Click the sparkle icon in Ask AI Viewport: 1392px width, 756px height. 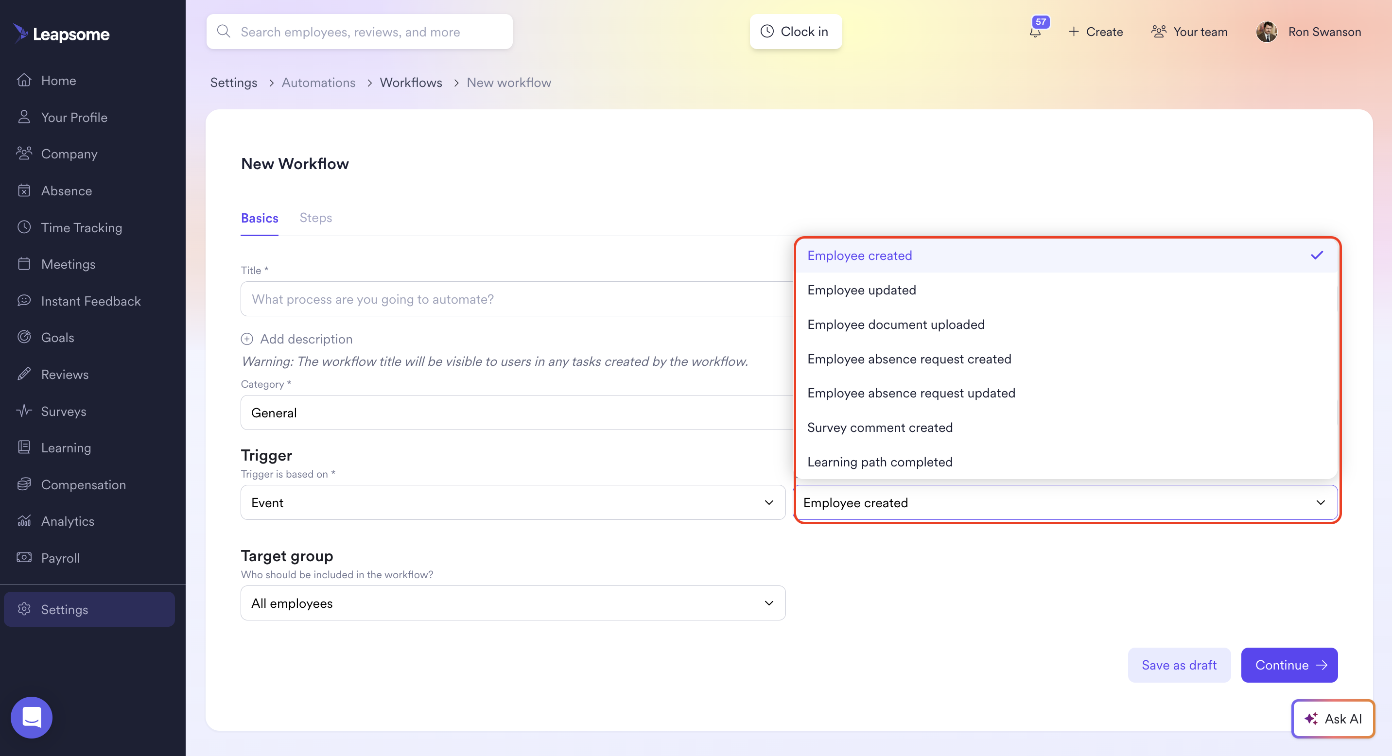click(1311, 719)
